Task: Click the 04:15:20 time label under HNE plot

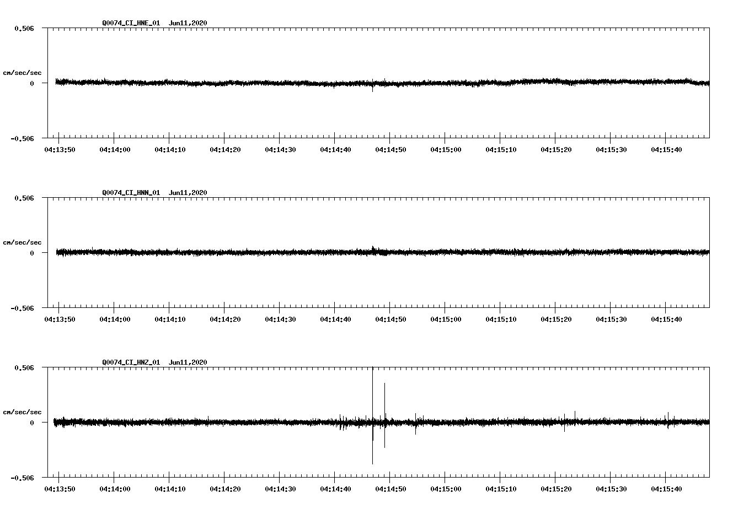Action: (556, 150)
